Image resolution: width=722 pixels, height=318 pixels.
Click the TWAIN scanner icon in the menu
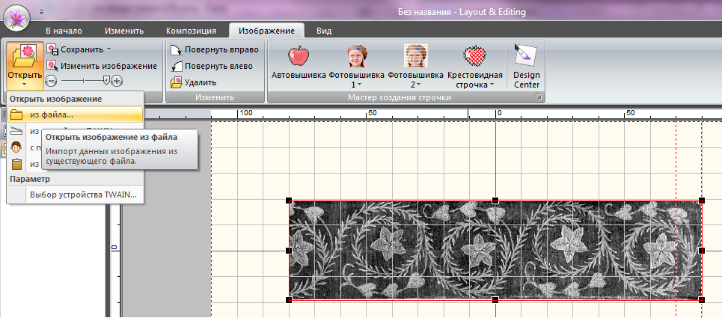(16, 131)
